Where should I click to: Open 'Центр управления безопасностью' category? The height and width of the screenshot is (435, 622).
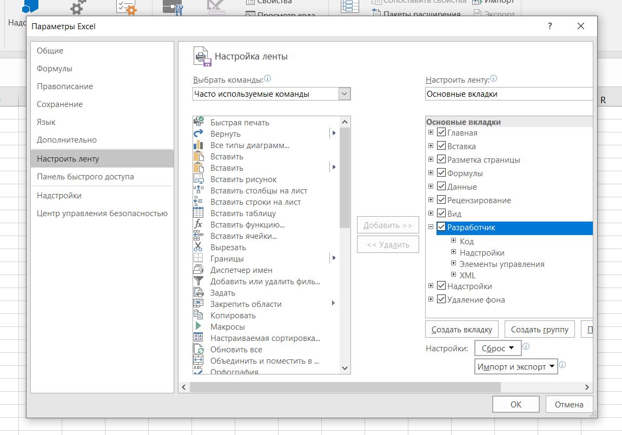[x=102, y=213]
